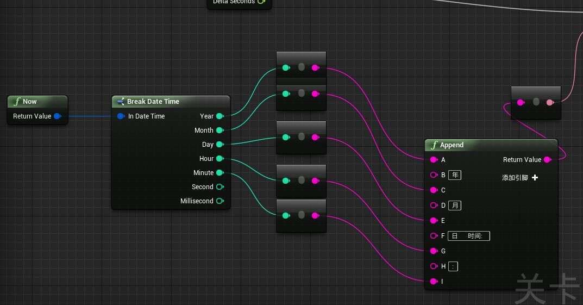Click the Month output pin
The image size is (583, 305).
pos(220,130)
